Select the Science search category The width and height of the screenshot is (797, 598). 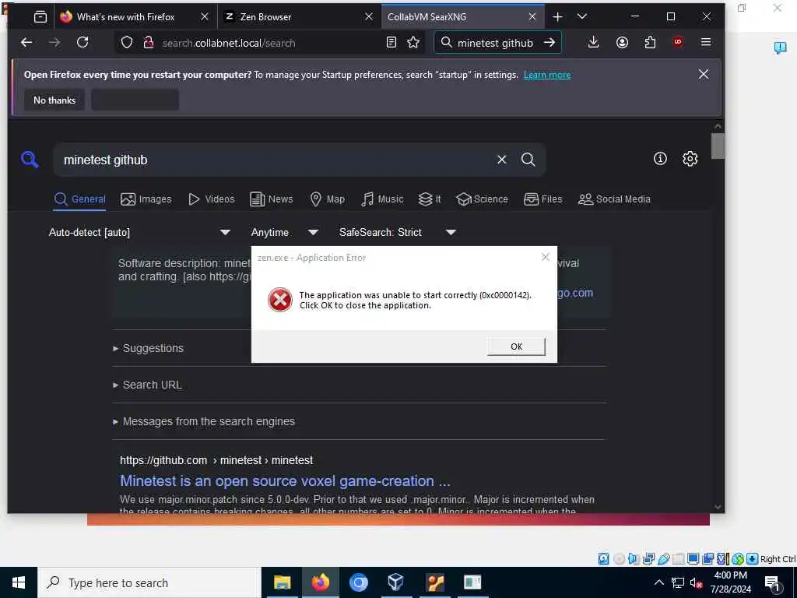(482, 199)
